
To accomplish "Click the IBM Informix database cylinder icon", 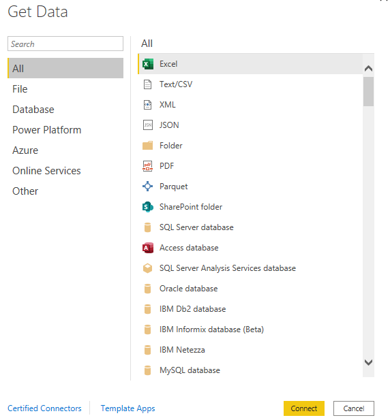I will coord(147,329).
